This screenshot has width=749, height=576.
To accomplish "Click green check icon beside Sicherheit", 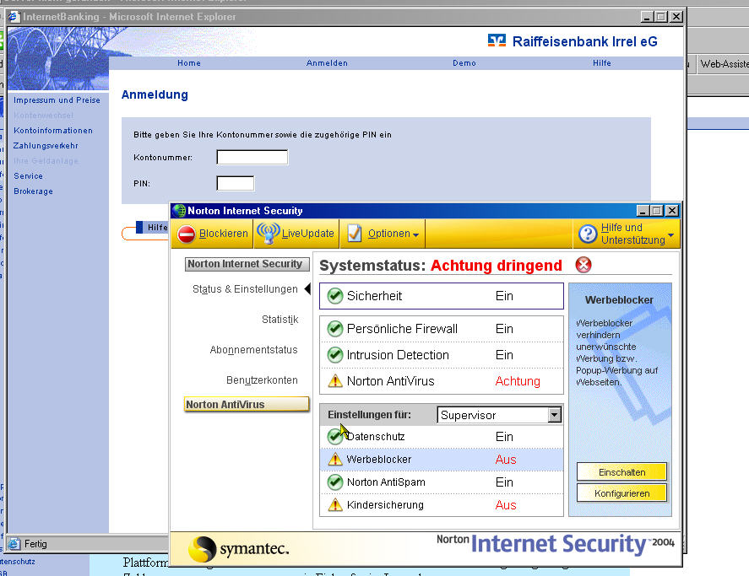I will pyautogui.click(x=335, y=296).
